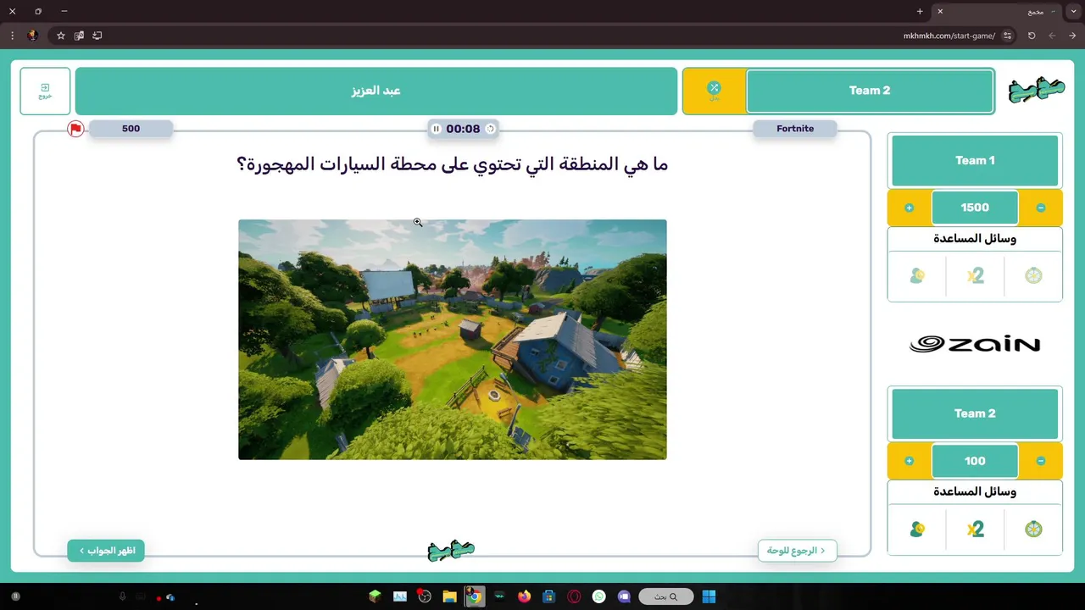
Task: Use Team 2 circular lifeline helper icon
Action: 1033,529
